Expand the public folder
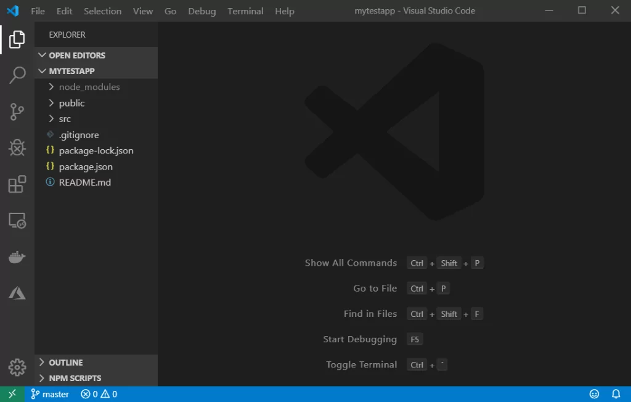 pos(96,103)
